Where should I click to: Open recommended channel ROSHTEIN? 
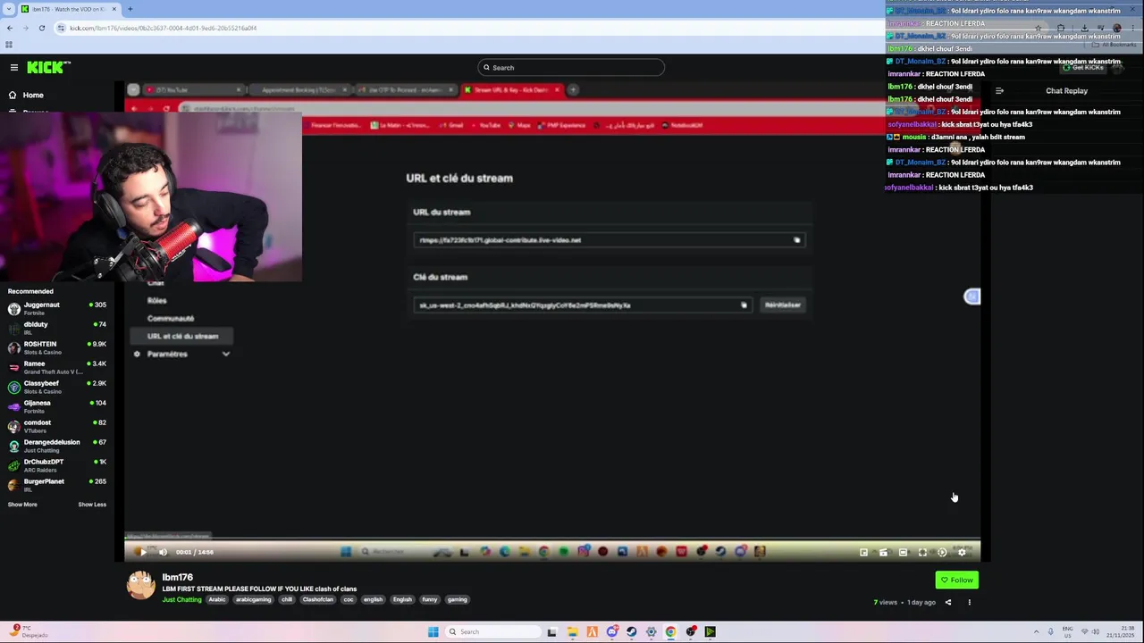(x=57, y=347)
